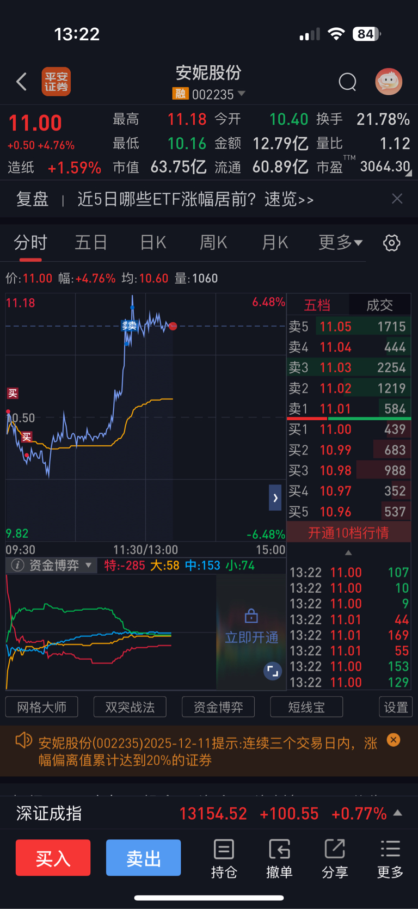
Task: Open indicator 设置 button
Action: coord(396,707)
